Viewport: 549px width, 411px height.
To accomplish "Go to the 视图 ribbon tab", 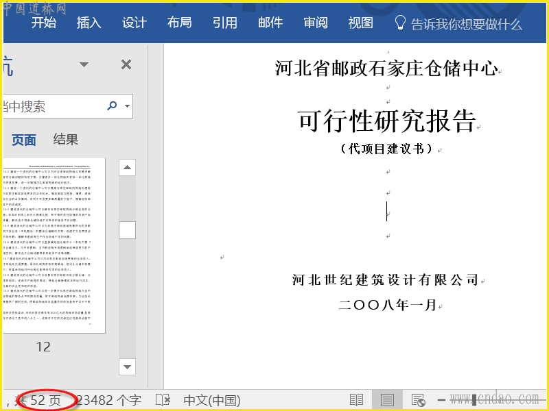I will point(361,23).
